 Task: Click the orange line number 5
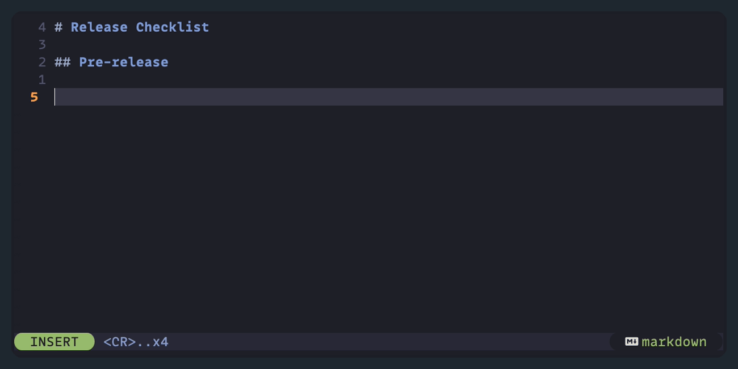(34, 97)
